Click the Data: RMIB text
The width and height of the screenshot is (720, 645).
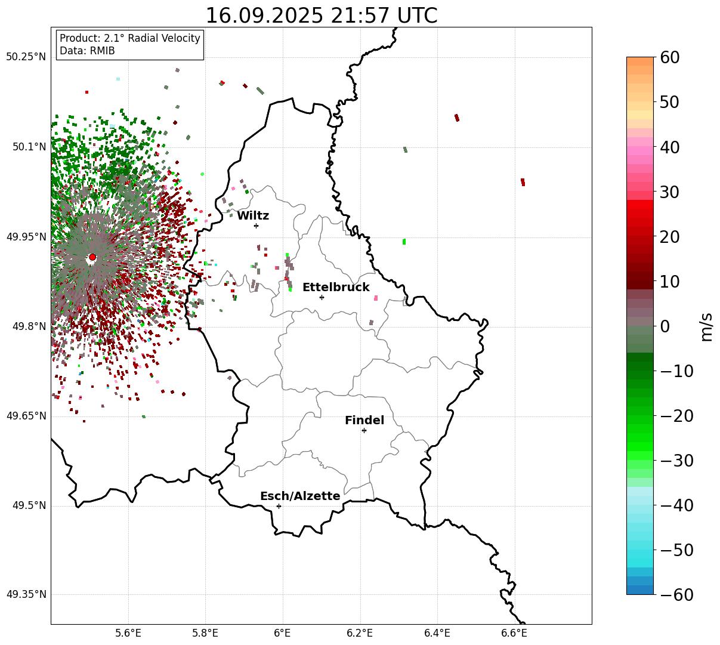pyautogui.click(x=87, y=51)
